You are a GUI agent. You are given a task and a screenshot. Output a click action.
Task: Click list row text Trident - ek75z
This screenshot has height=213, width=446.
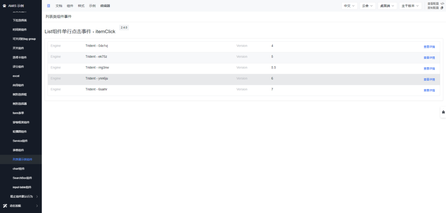(96, 57)
